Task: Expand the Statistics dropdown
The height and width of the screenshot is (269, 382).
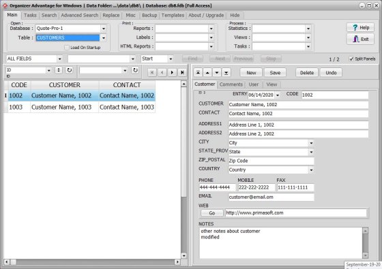Action: point(308,29)
